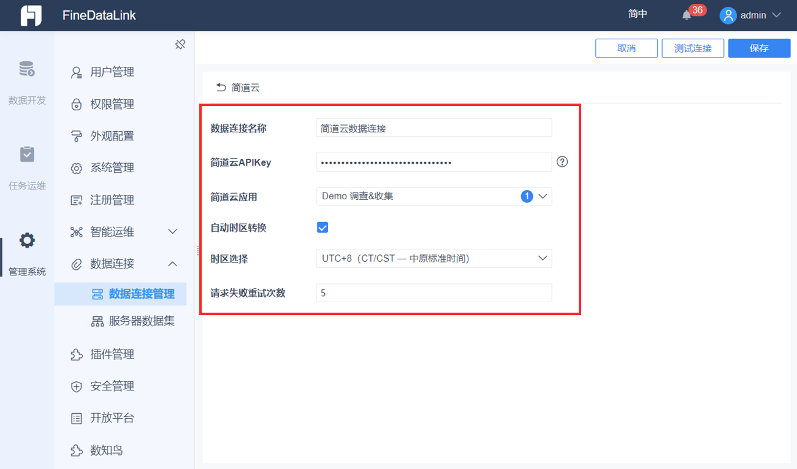Click the sidebar collapse handle dots
The image size is (797, 469).
tap(197, 250)
